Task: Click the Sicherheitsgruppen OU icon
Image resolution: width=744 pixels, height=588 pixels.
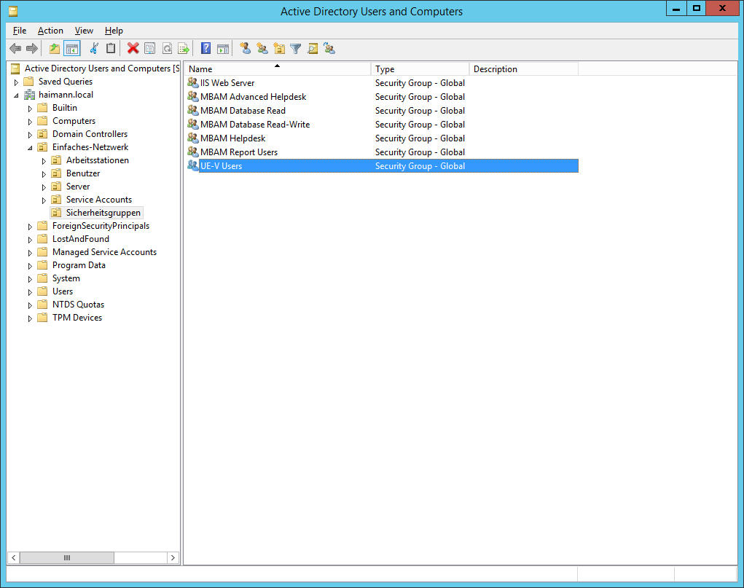Action: (x=56, y=213)
